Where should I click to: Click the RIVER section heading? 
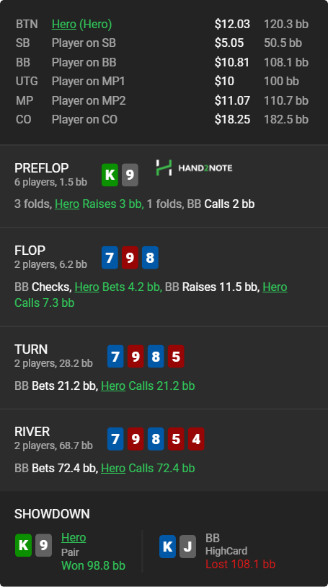pos(32,432)
